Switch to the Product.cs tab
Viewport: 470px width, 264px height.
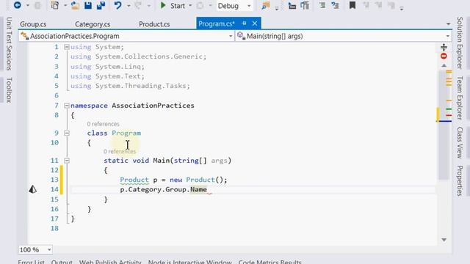154,24
